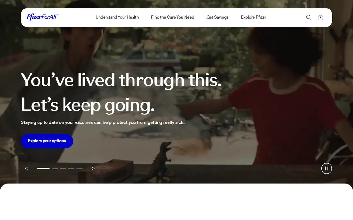Select the first carousel indicator
The image size is (353, 220).
click(43, 169)
